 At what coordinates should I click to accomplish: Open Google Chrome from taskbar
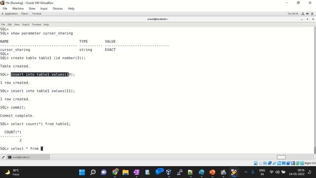[x=115, y=173]
